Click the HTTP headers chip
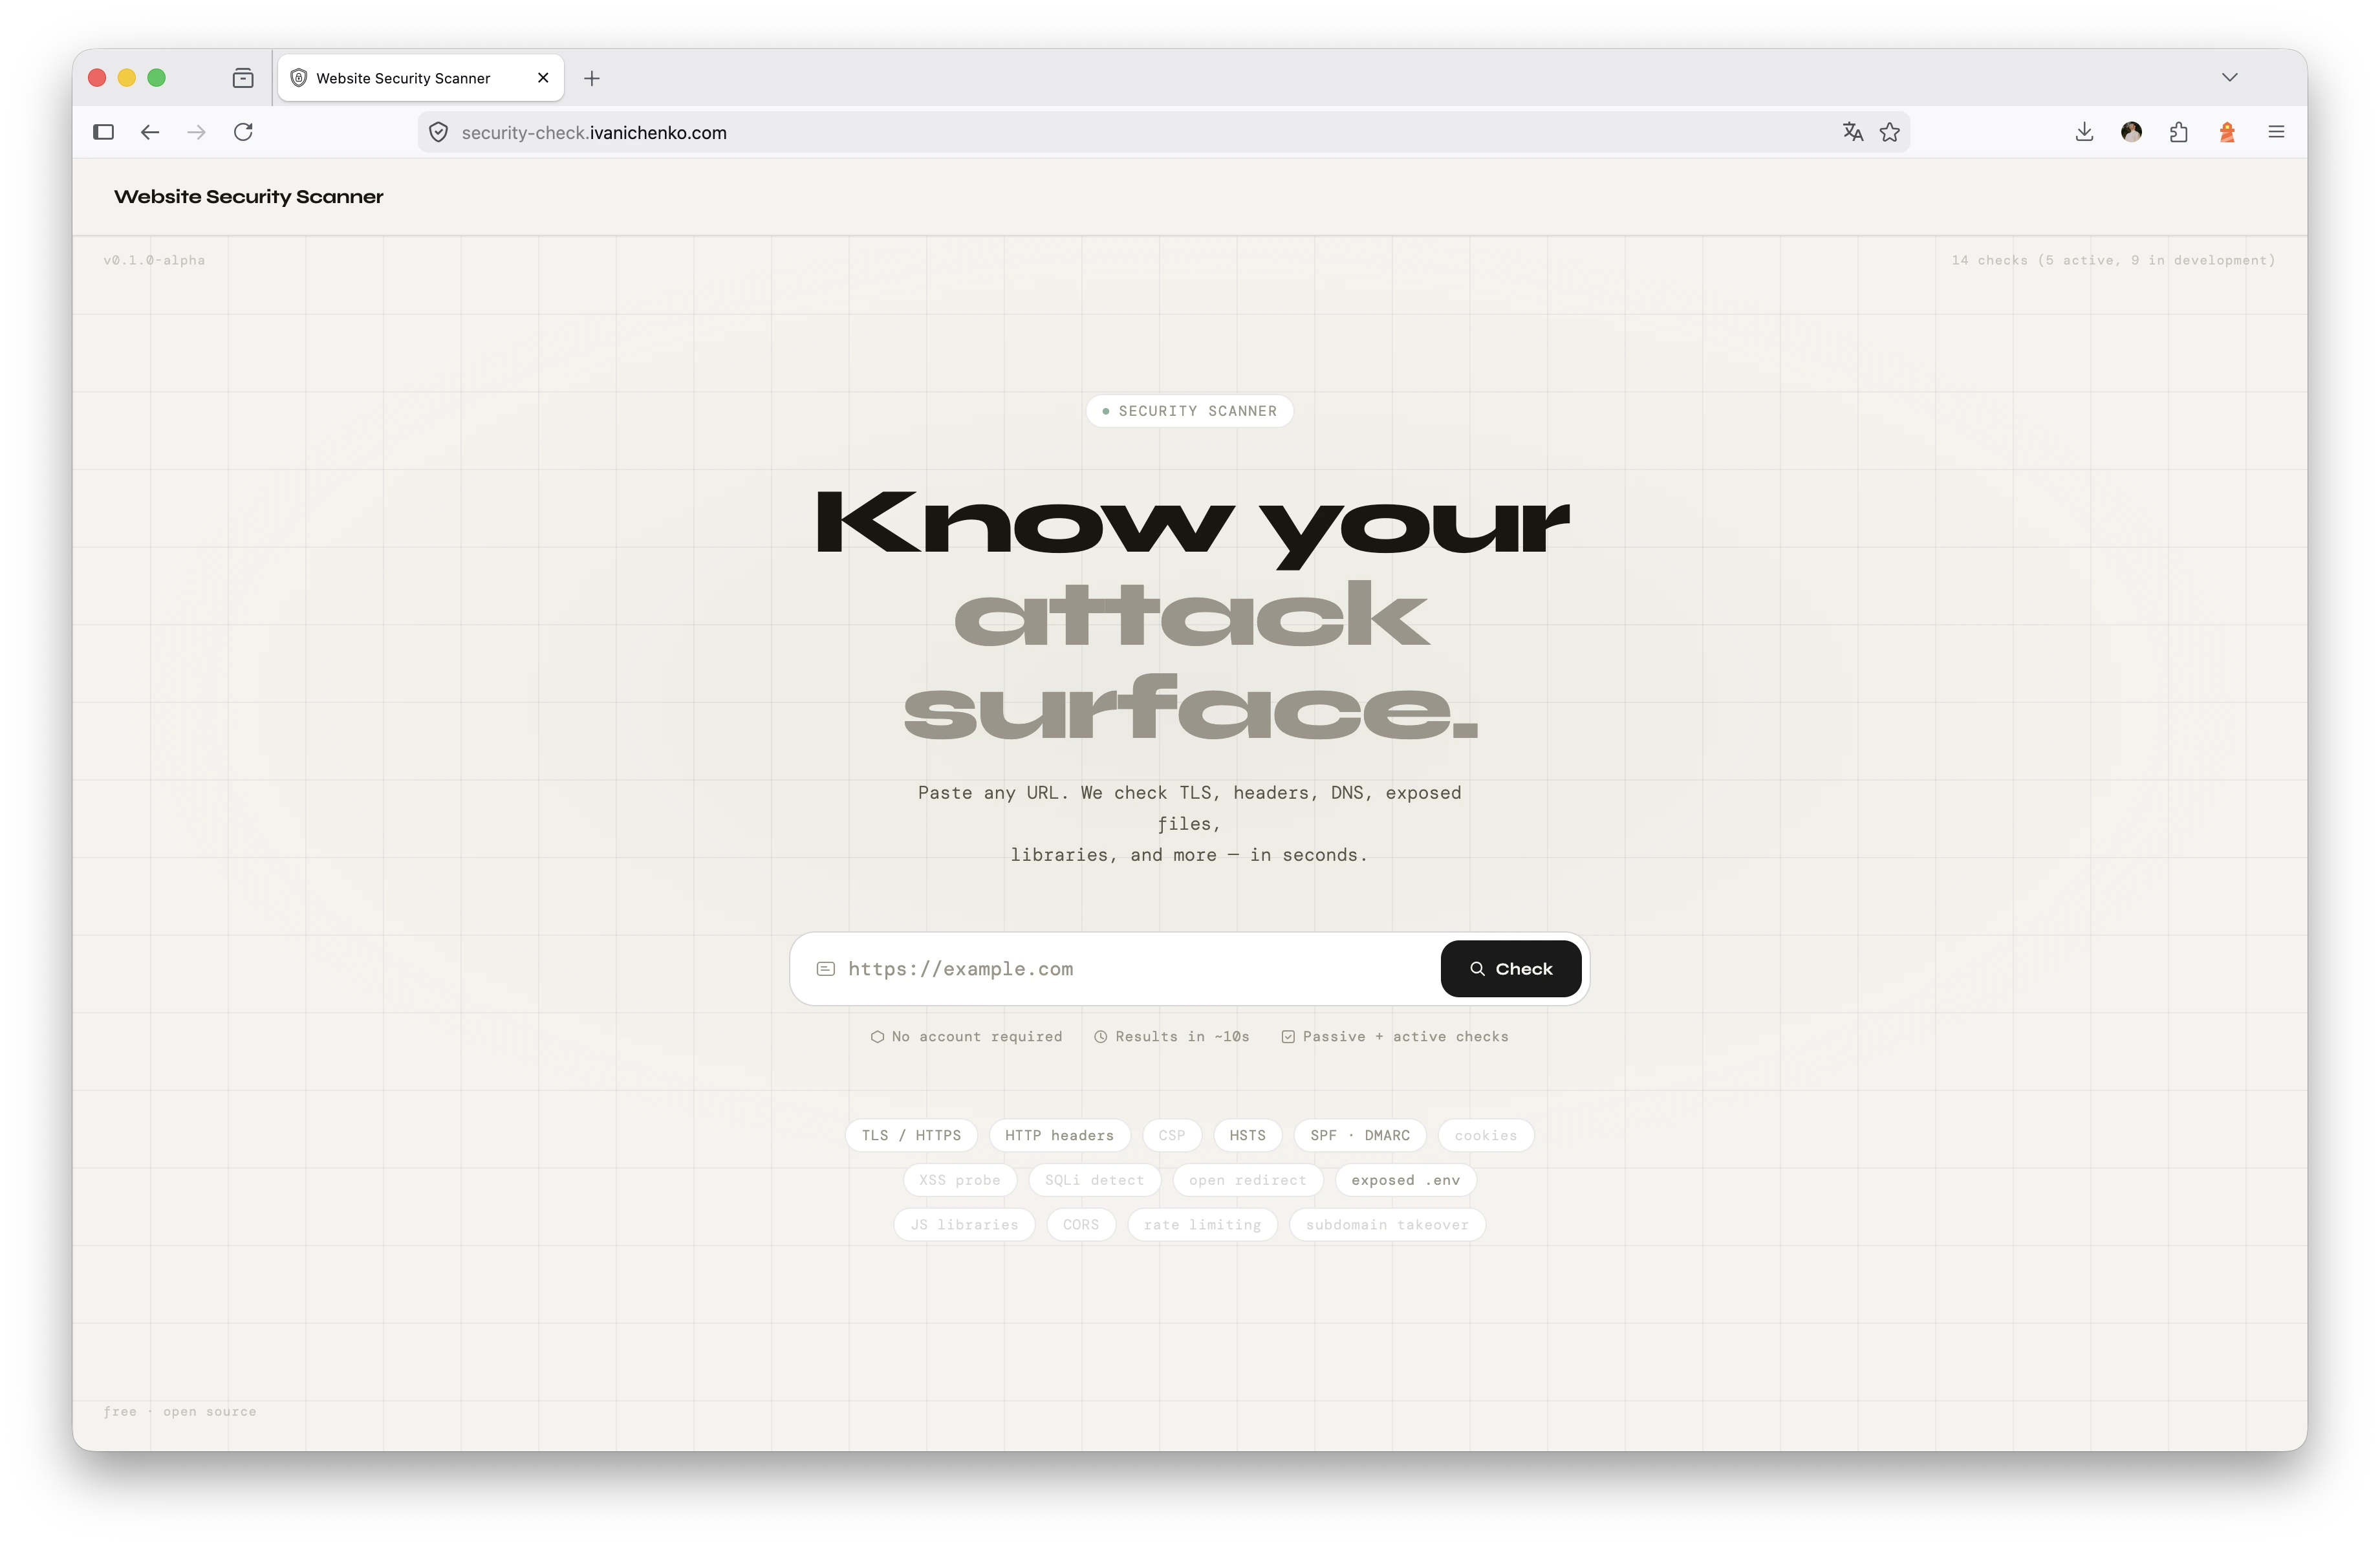Screen dimensions: 2380x1547 1059,1136
